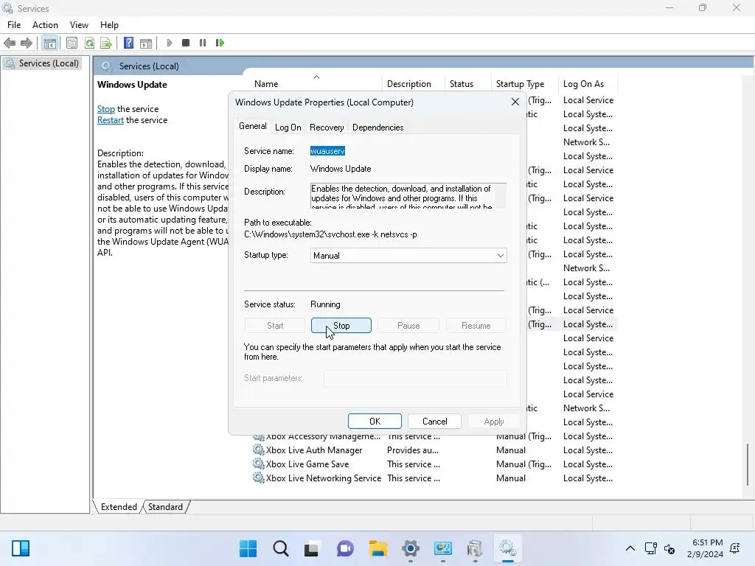Open notification center bell icon
This screenshot has height=566, width=755.
click(x=735, y=548)
